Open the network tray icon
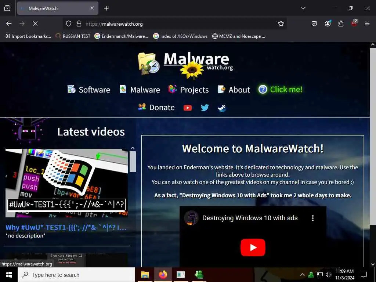This screenshot has width=376, height=282. (x=320, y=275)
